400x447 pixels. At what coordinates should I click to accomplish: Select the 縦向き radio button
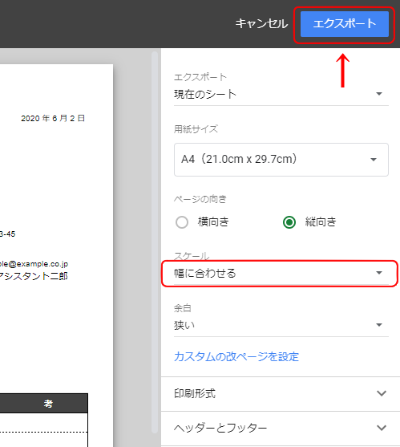[289, 222]
